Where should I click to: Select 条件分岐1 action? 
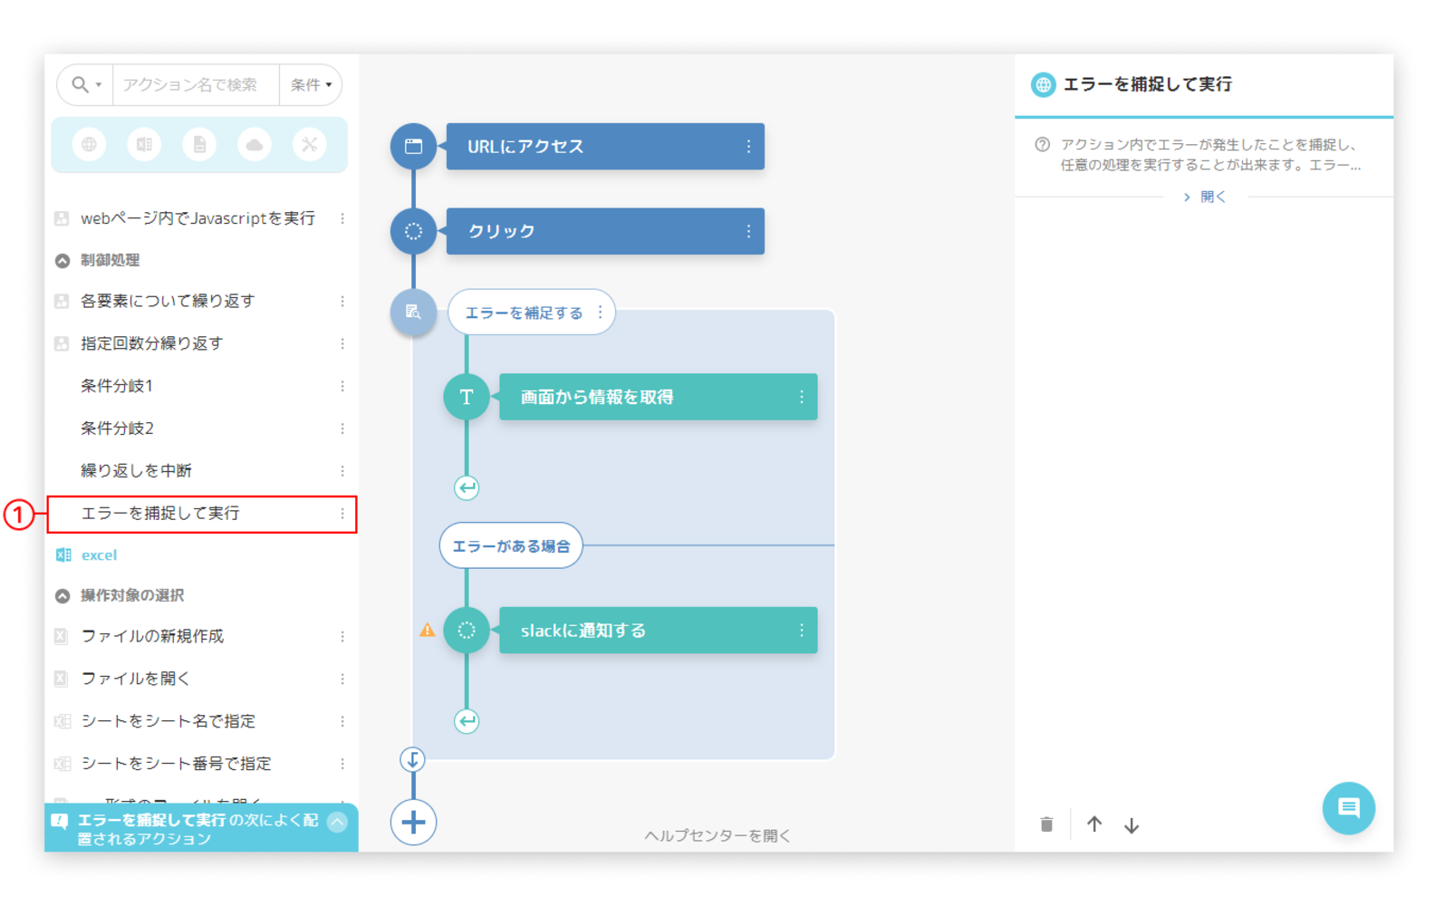pos(117,386)
